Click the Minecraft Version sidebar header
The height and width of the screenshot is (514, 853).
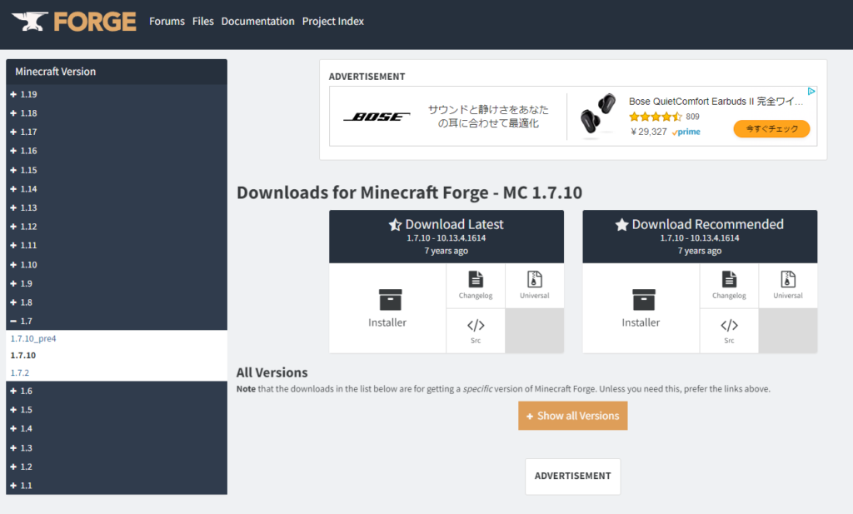click(x=117, y=72)
